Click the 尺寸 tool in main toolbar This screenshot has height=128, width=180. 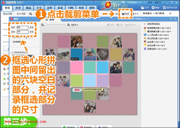(x=135, y=14)
